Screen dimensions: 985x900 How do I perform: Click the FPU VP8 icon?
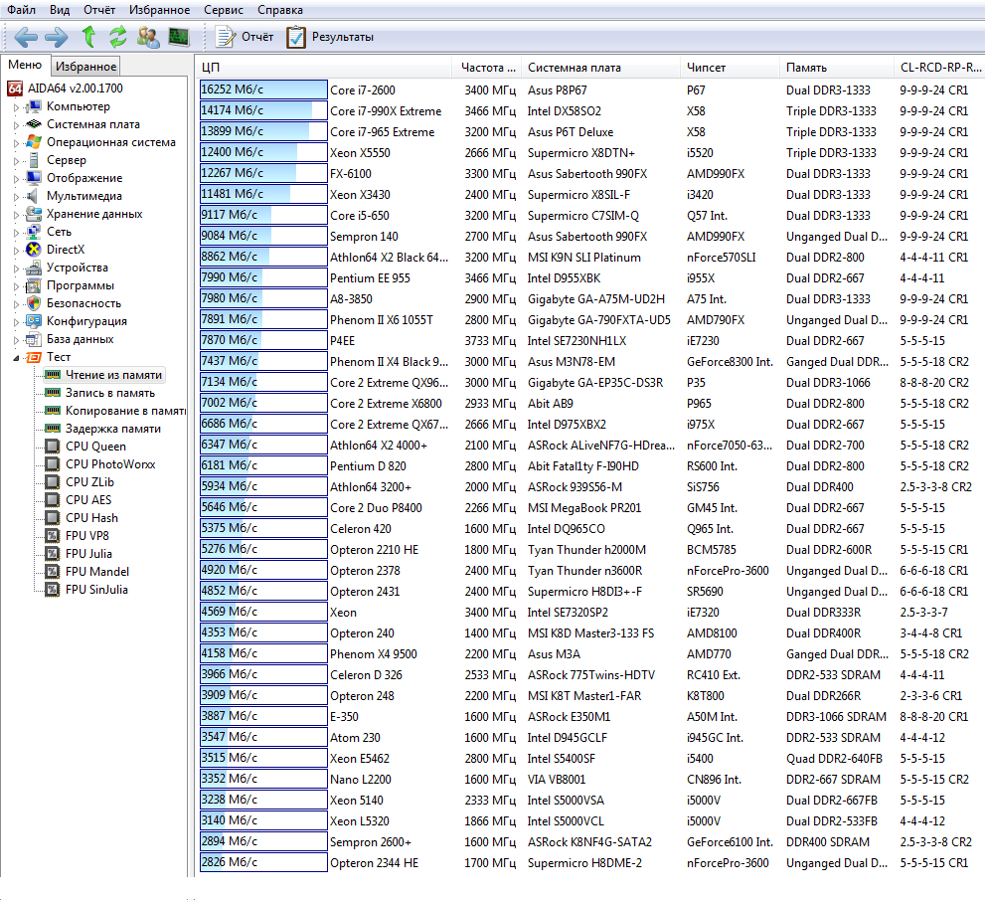coord(53,536)
